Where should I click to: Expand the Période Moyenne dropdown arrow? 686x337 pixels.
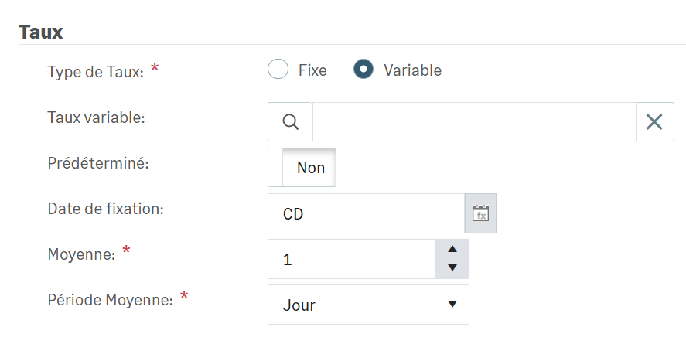452,305
